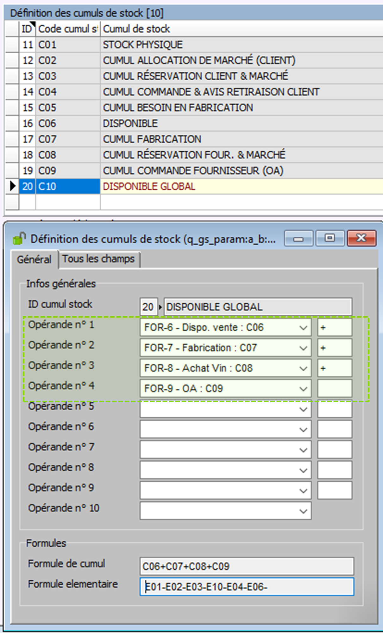Close the Définition des cumuls de stock dialog
383x633 pixels.
[x=361, y=238]
